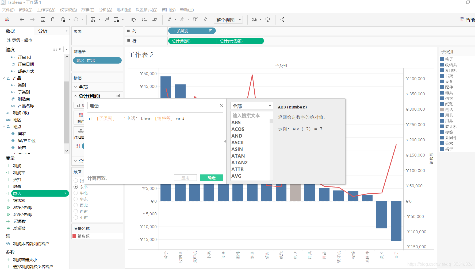Click the 总计(销售额) pill on rows shelf
Screen dimensions: 475x269
pyautogui.click(x=240, y=41)
